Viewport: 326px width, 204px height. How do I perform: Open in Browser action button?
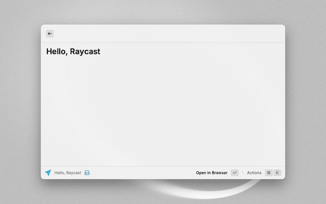pos(212,173)
